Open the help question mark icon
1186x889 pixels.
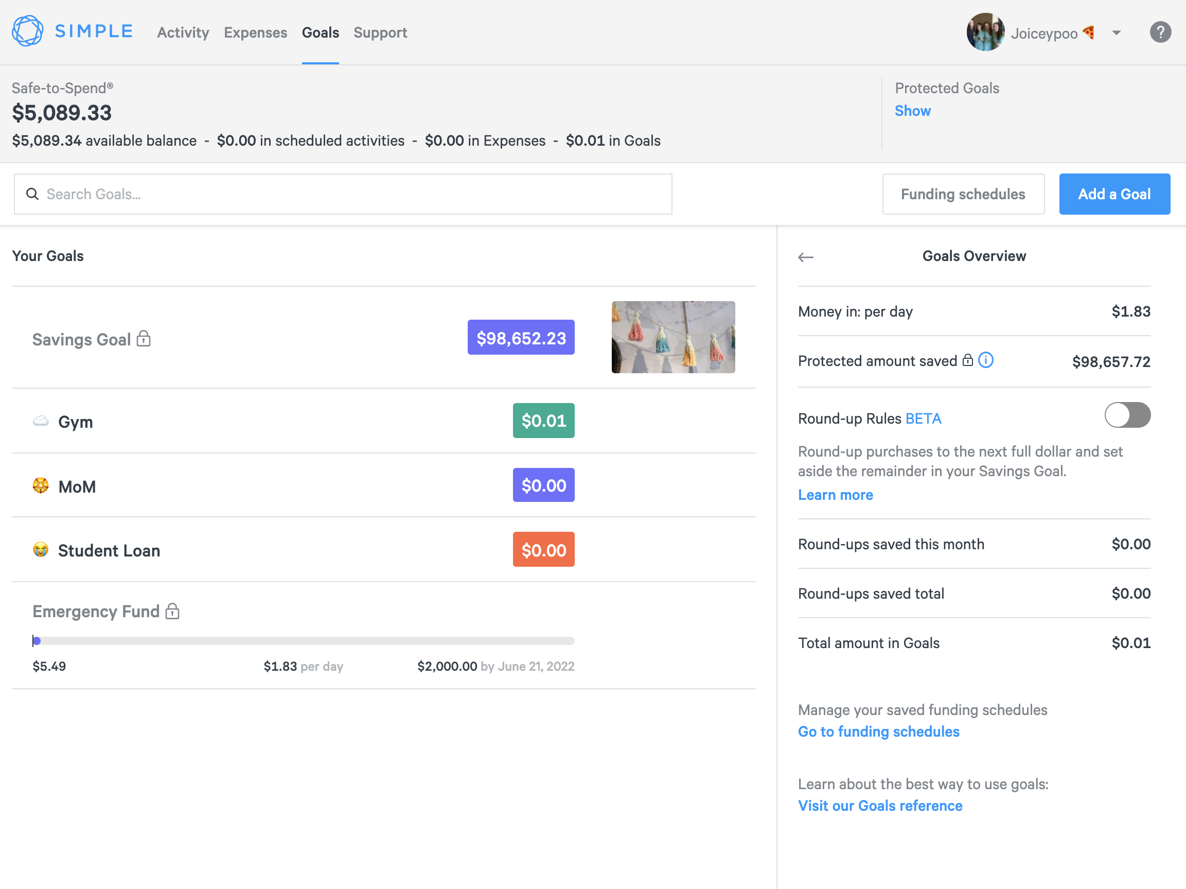(1160, 32)
